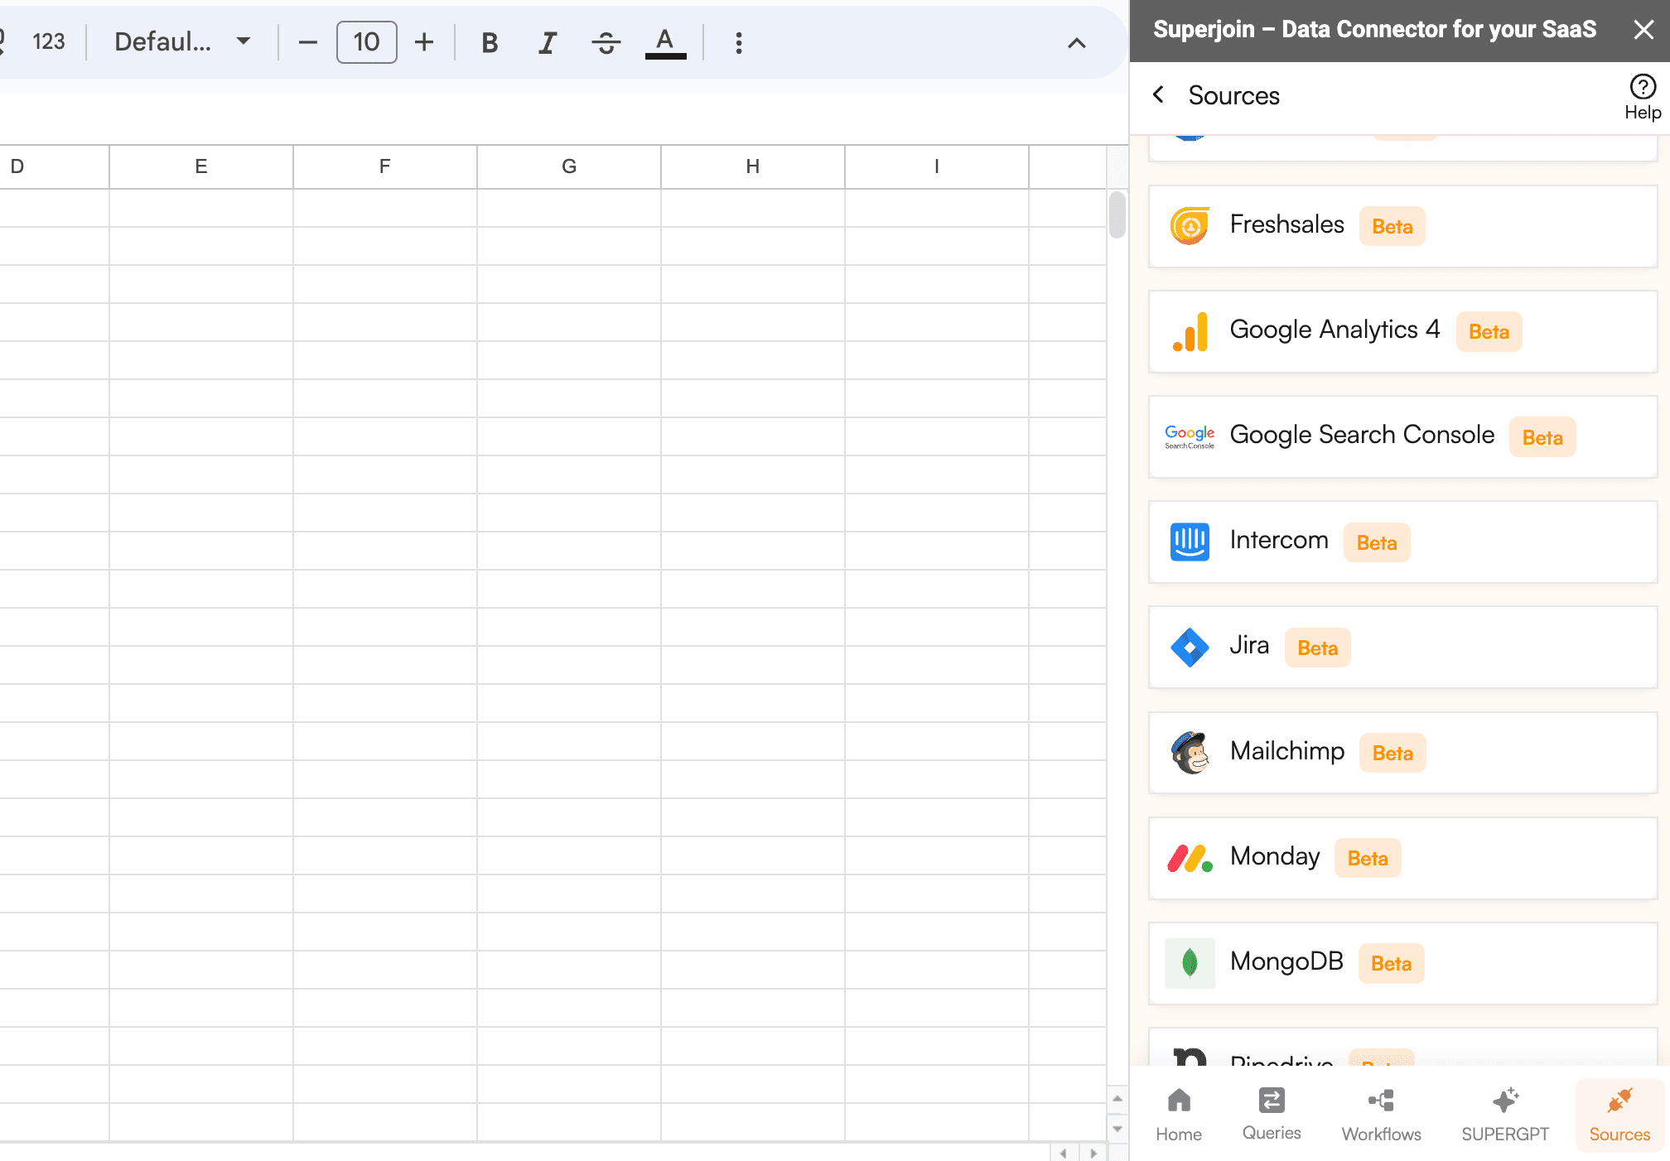Click the strikethrough formatting toolbar icon
Image resolution: width=1670 pixels, height=1161 pixels.
[x=606, y=43]
